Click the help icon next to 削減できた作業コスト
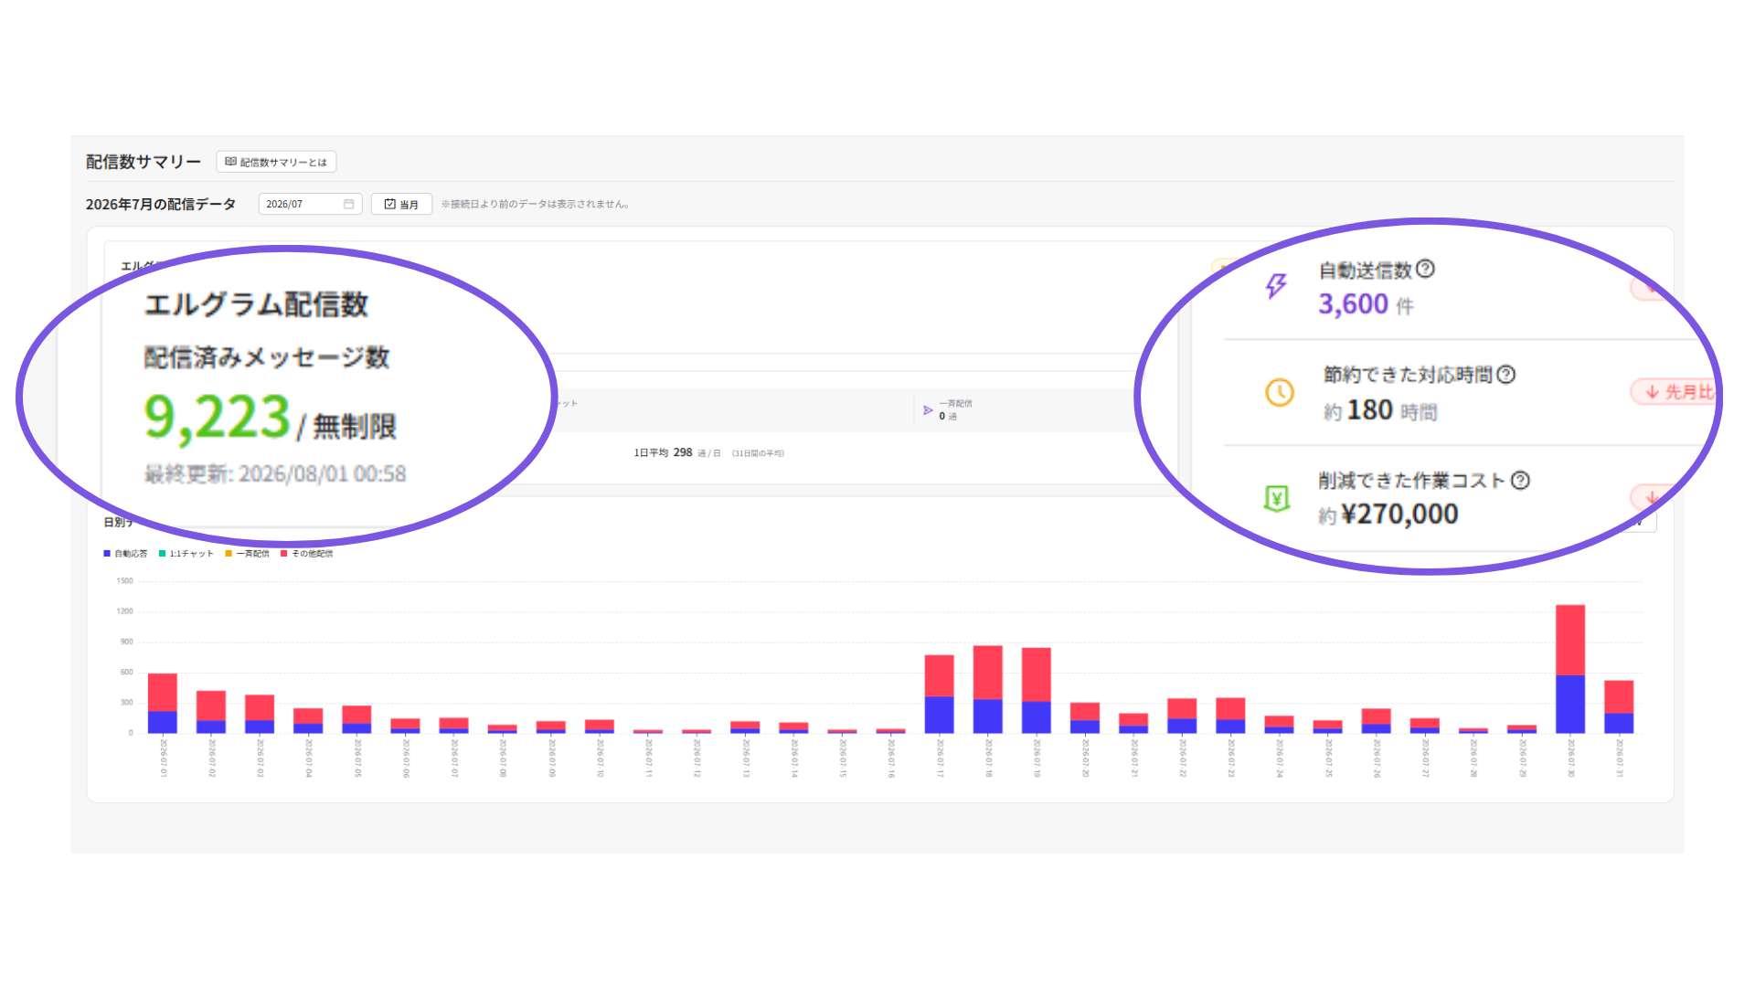 click(1520, 480)
